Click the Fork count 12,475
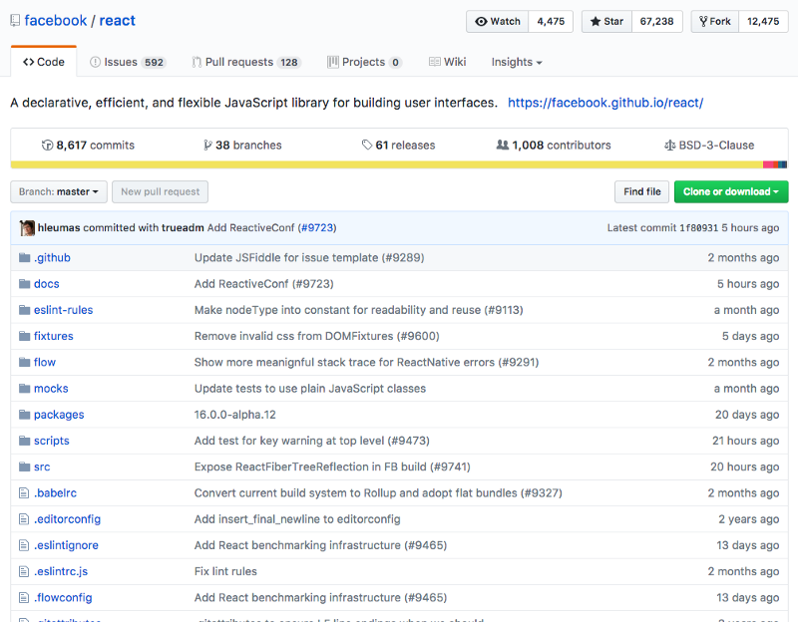Image resolution: width=798 pixels, height=622 pixels. coord(763,21)
